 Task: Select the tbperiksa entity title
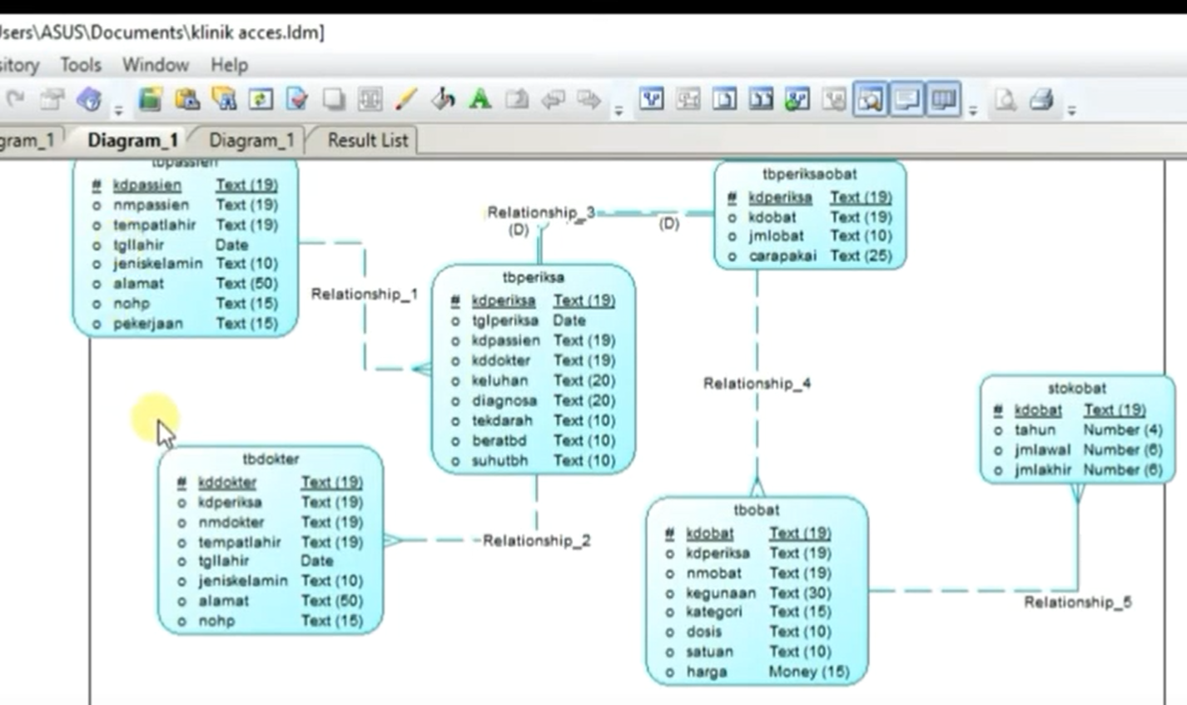(534, 277)
